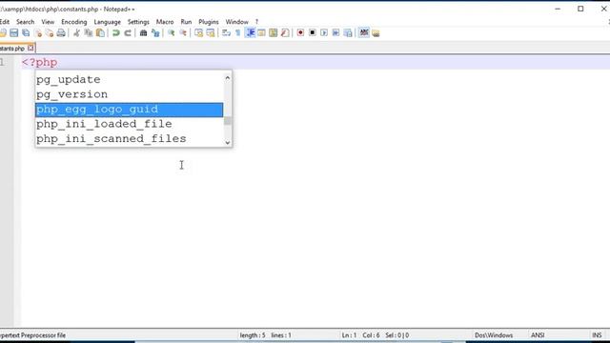
Task: Click line number 1 in margin
Action: point(3,62)
